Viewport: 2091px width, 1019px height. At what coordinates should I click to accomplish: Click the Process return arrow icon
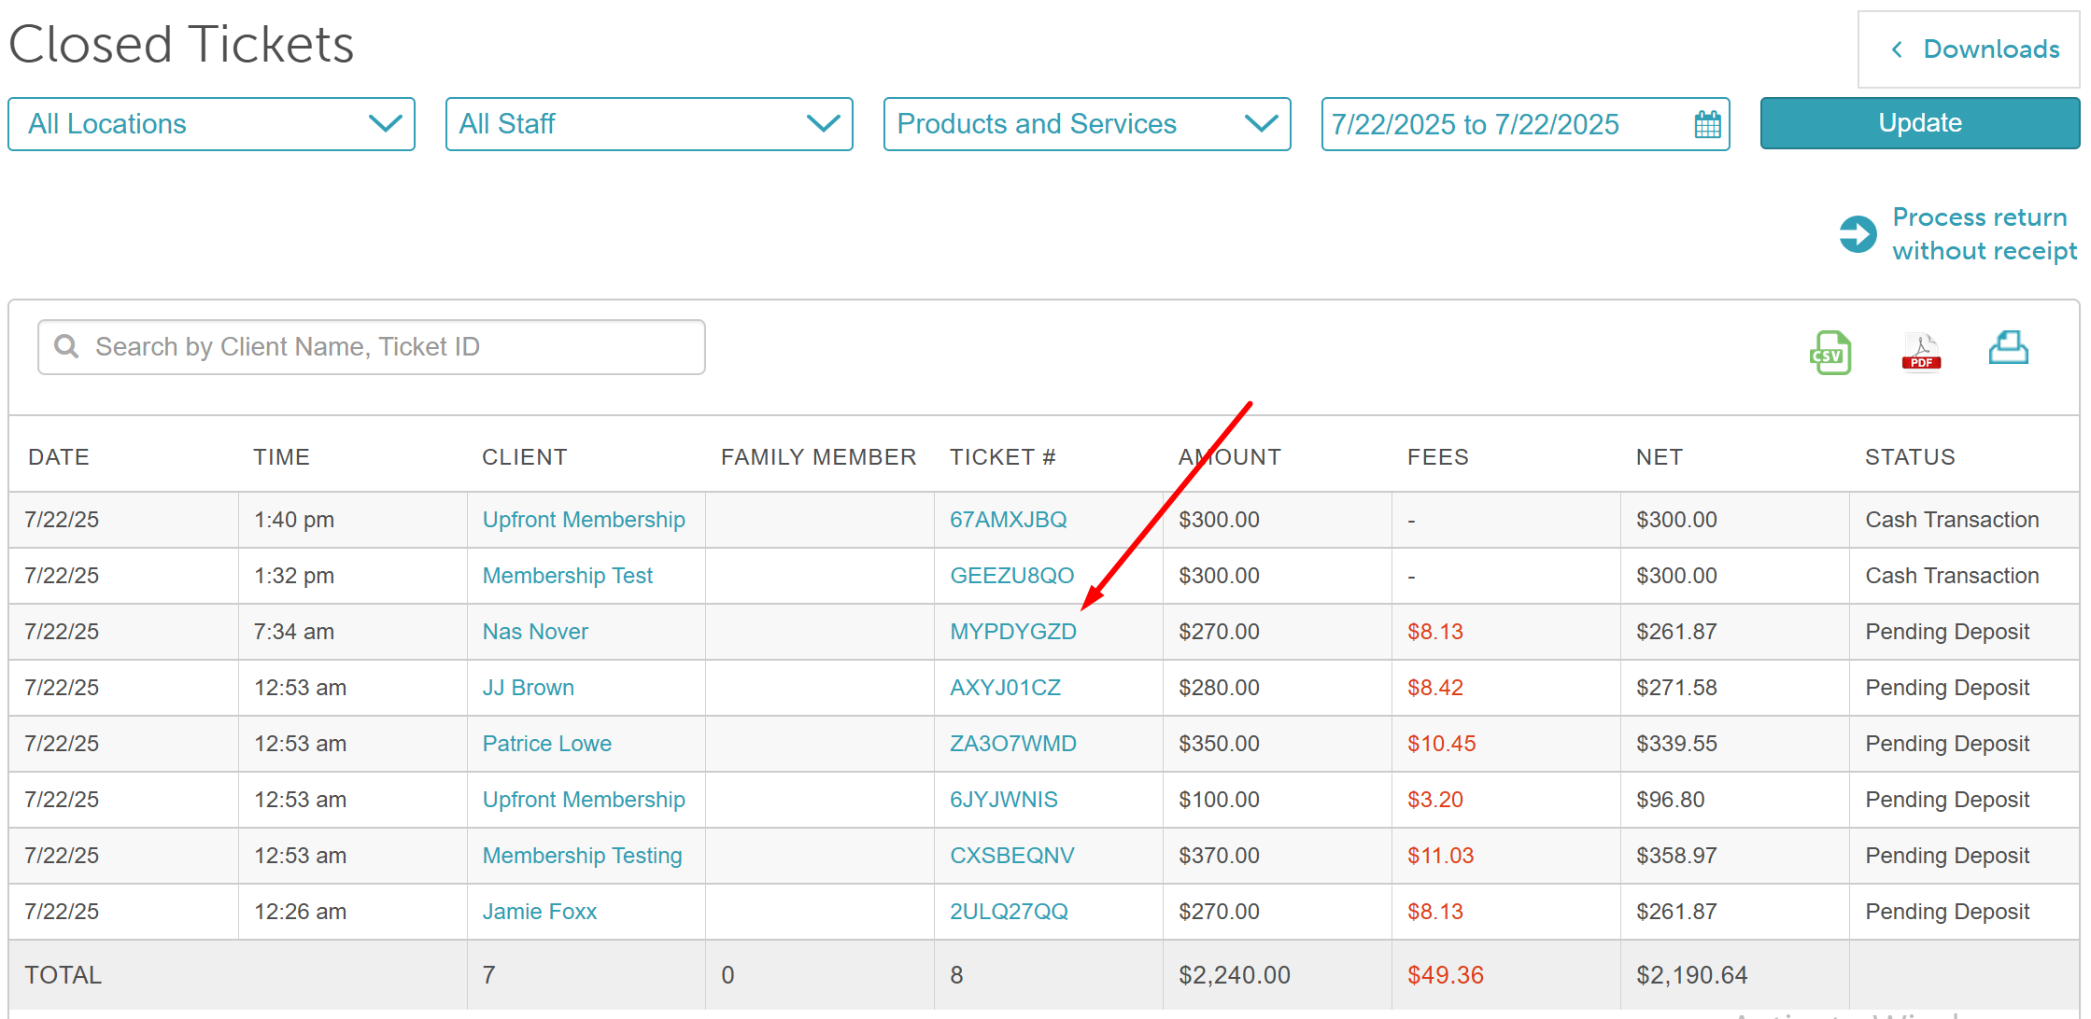click(x=1858, y=234)
